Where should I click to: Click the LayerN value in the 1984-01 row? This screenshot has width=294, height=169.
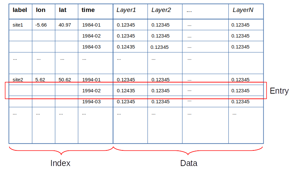(240, 25)
